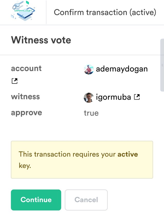
Task: Open external link icon under account
Action: pyautogui.click(x=14, y=81)
